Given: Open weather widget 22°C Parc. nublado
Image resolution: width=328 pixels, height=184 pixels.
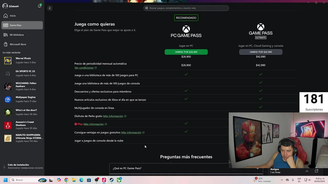Looking at the screenshot, I should (262, 180).
